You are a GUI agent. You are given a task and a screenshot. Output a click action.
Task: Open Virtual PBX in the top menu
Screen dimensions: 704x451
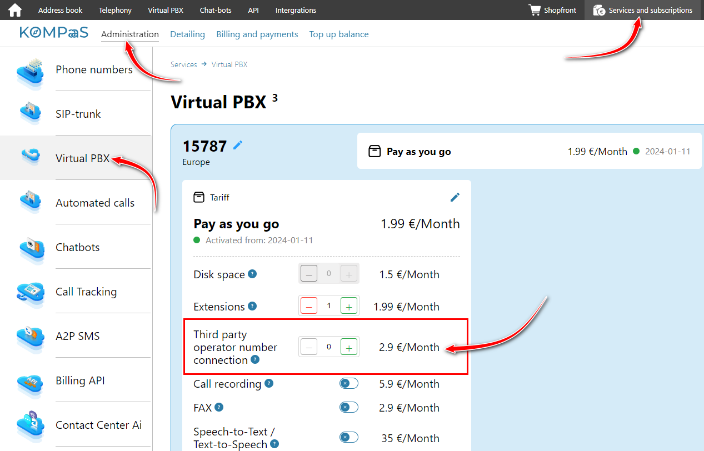166,10
